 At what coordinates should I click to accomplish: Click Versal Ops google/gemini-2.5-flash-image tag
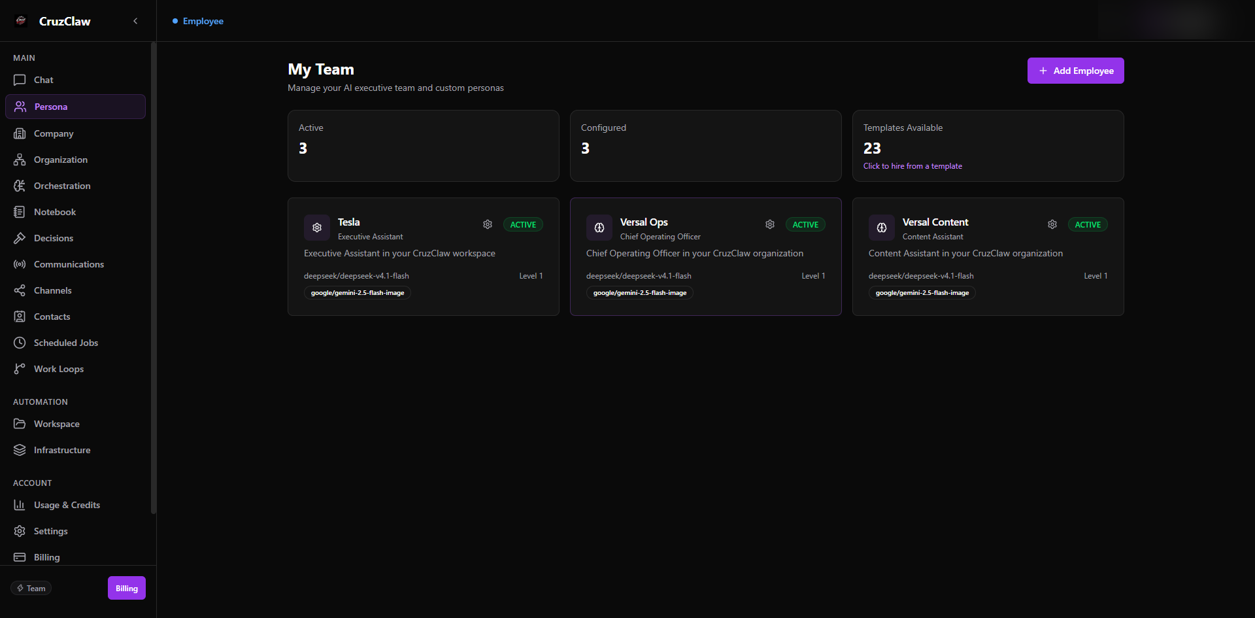pyautogui.click(x=640, y=293)
